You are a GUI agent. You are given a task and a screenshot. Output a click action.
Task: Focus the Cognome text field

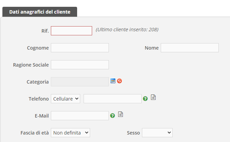pos(80,48)
